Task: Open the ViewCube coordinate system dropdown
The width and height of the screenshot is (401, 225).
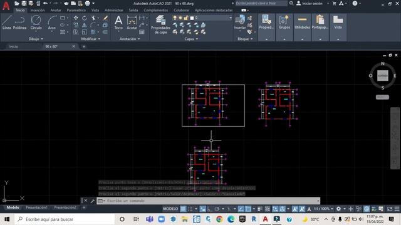Action: 382,97
